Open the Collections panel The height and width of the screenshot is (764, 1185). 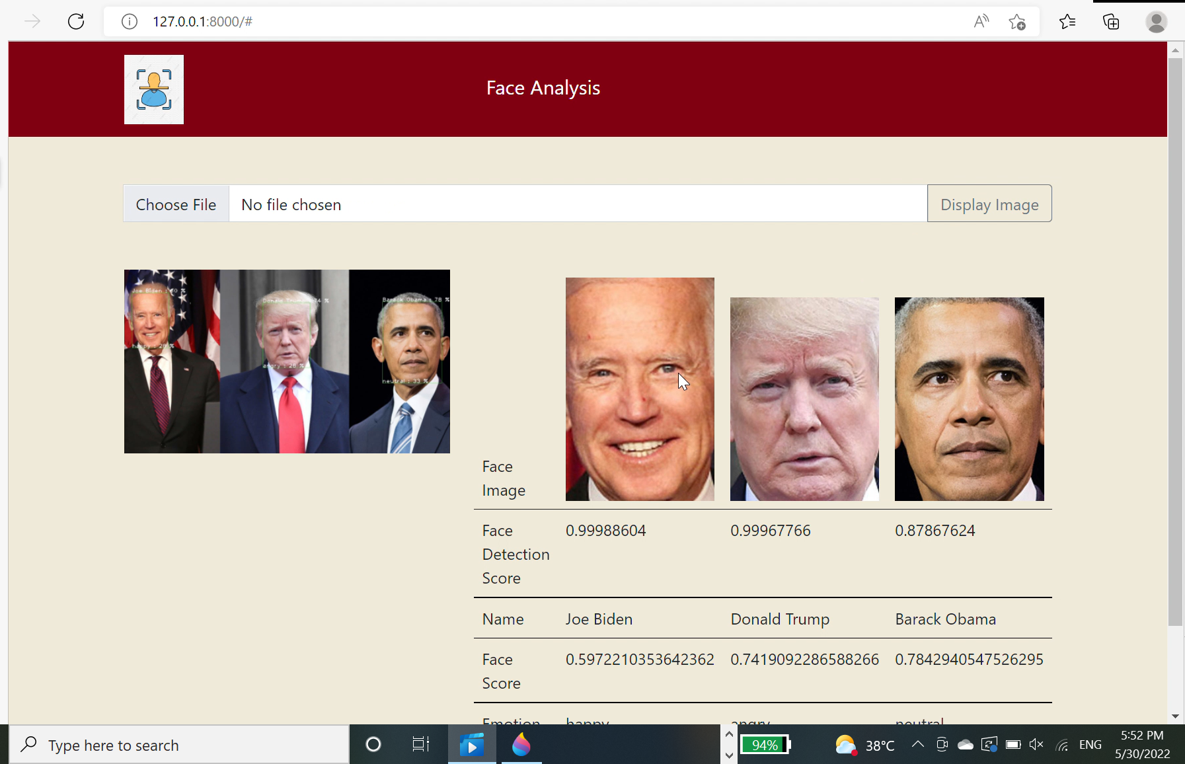1111,21
